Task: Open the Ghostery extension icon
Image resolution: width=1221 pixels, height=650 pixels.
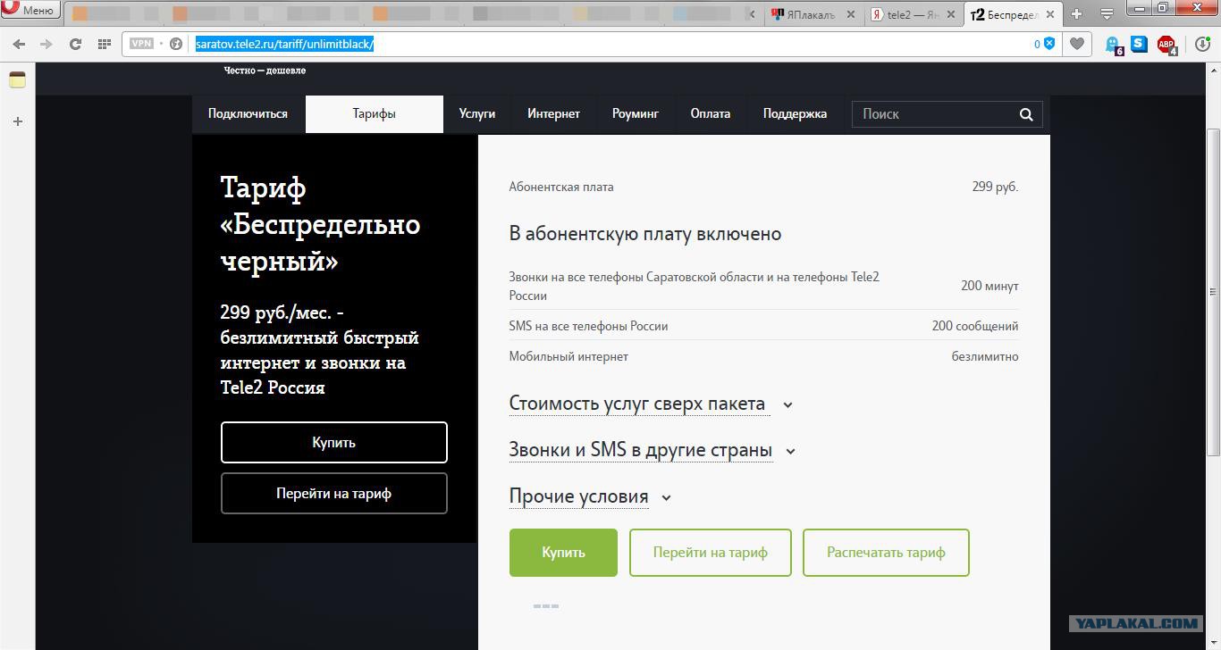Action: pyautogui.click(x=1113, y=45)
